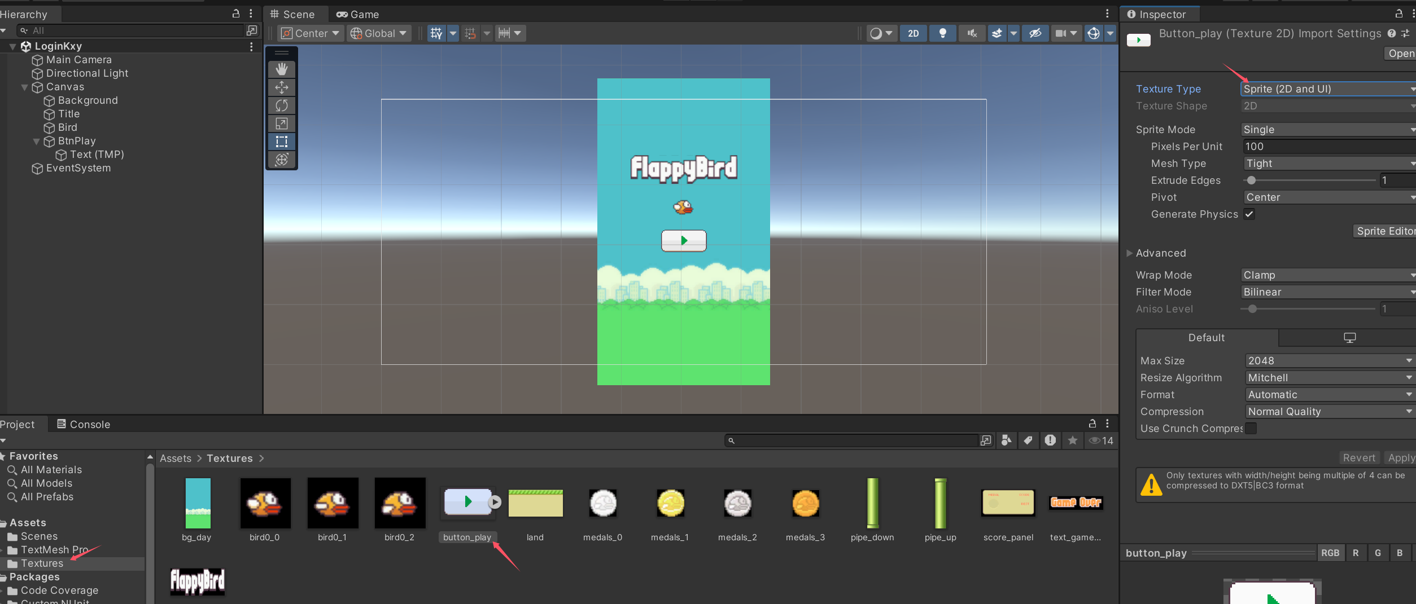Select the Transform tool in scene toolbar
The width and height of the screenshot is (1416, 604).
282,160
